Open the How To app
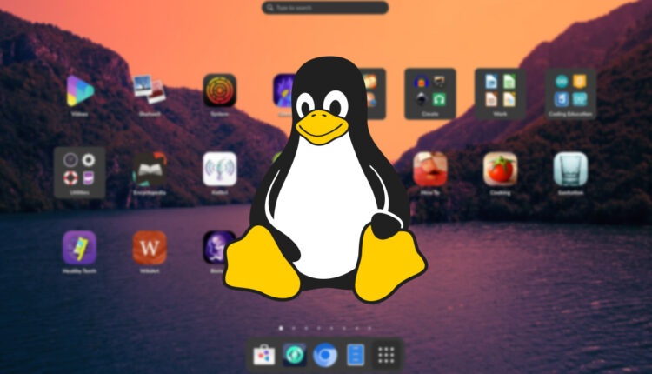This screenshot has height=374, width=652. [x=430, y=170]
